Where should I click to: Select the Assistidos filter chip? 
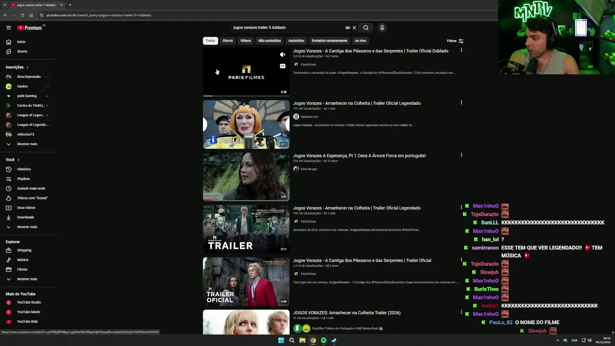click(296, 41)
